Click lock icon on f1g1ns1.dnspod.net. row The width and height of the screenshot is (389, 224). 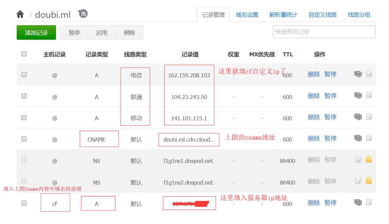pyautogui.click(x=369, y=159)
